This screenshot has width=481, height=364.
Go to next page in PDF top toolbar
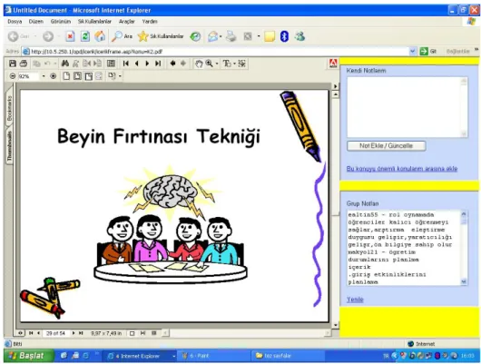(147, 64)
